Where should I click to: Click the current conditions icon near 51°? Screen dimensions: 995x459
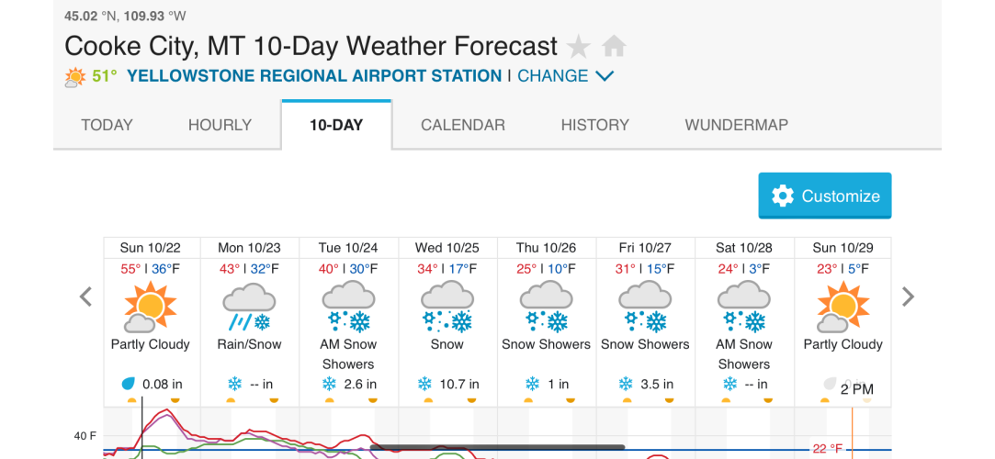pyautogui.click(x=75, y=77)
